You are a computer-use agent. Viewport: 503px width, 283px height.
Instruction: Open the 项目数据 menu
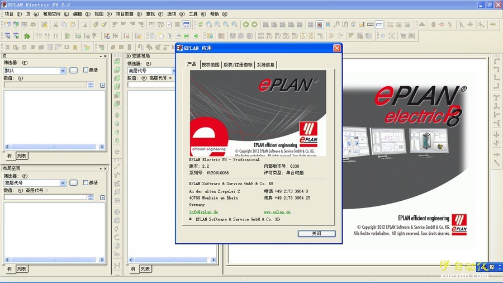[129, 14]
